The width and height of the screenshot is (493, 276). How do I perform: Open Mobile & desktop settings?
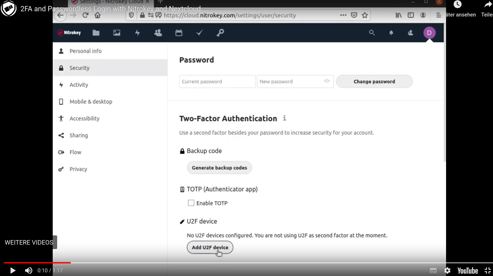click(x=110, y=102)
